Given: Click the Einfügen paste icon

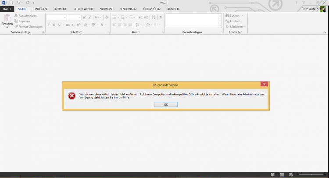Looking at the screenshot, I should (x=7, y=18).
